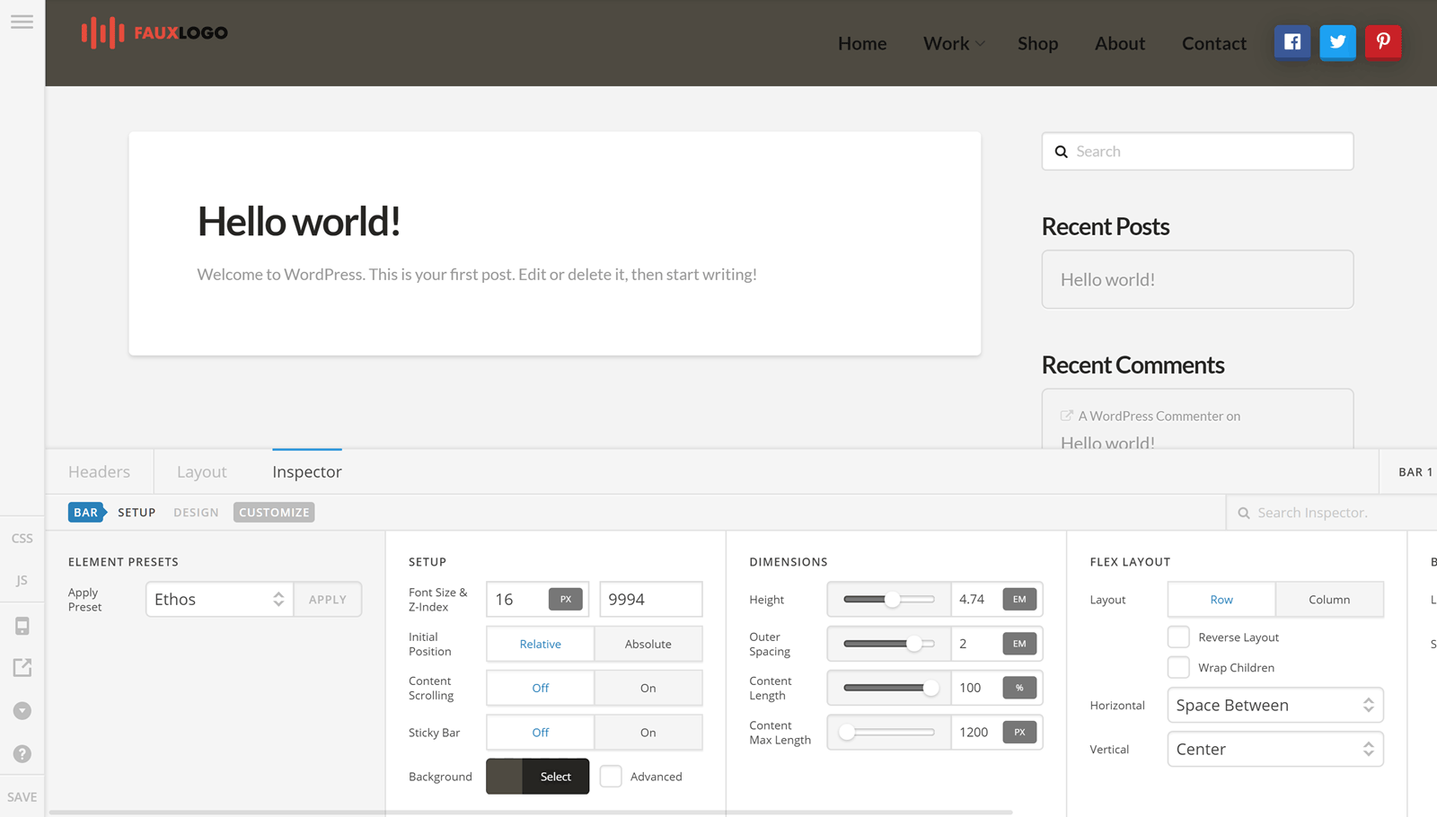The image size is (1437, 817).
Task: Set Initial Position to Absolute
Action: pos(648,645)
